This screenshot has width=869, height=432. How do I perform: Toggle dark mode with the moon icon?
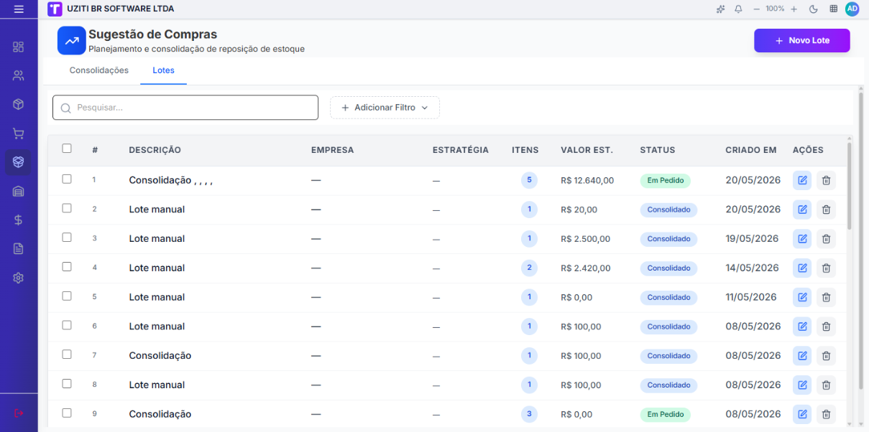(814, 9)
